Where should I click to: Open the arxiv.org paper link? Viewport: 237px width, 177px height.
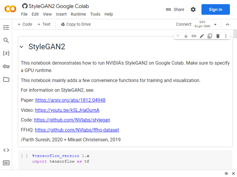coord(70,100)
